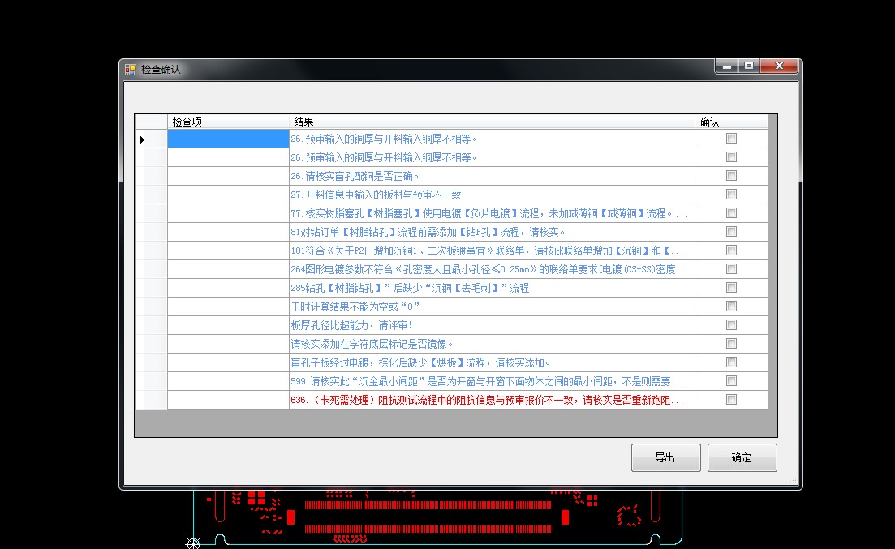The width and height of the screenshot is (895, 549).
Task: Select the result cell starting 81对钻订单【树脂钻孔】
Action: pos(492,232)
